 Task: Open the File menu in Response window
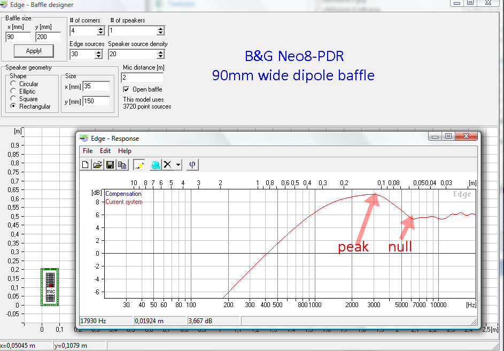click(88, 151)
